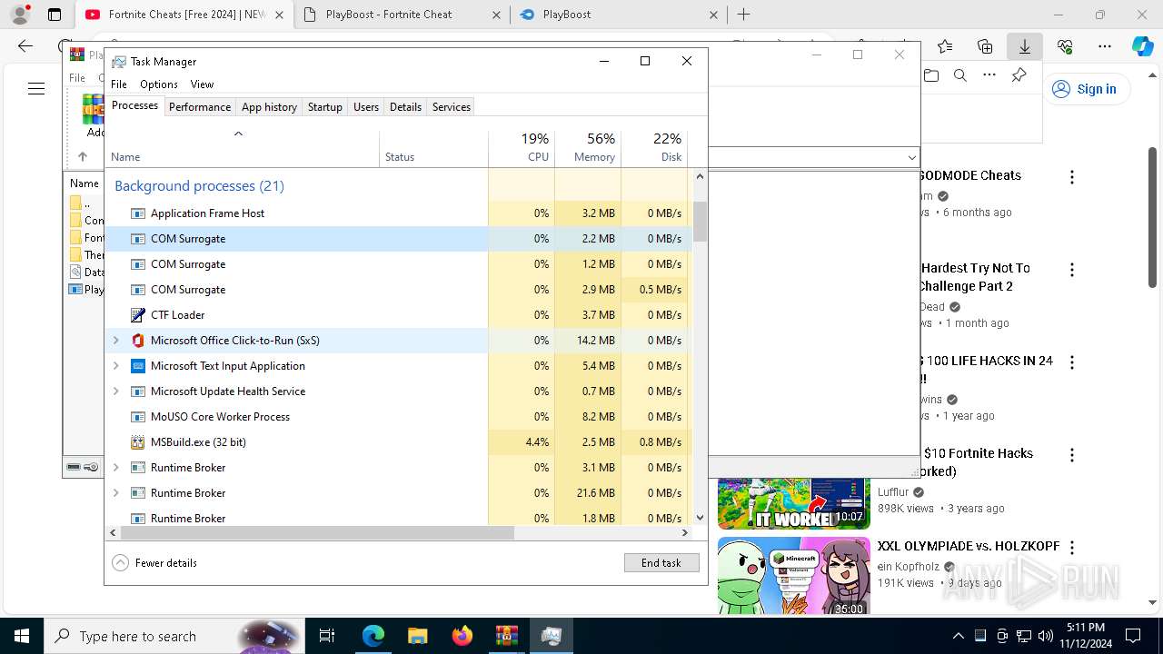Open the XXL OLYMPIADE vs. HOLZKOPF thumbnail
Screen dimensions: 1163x654
click(794, 576)
